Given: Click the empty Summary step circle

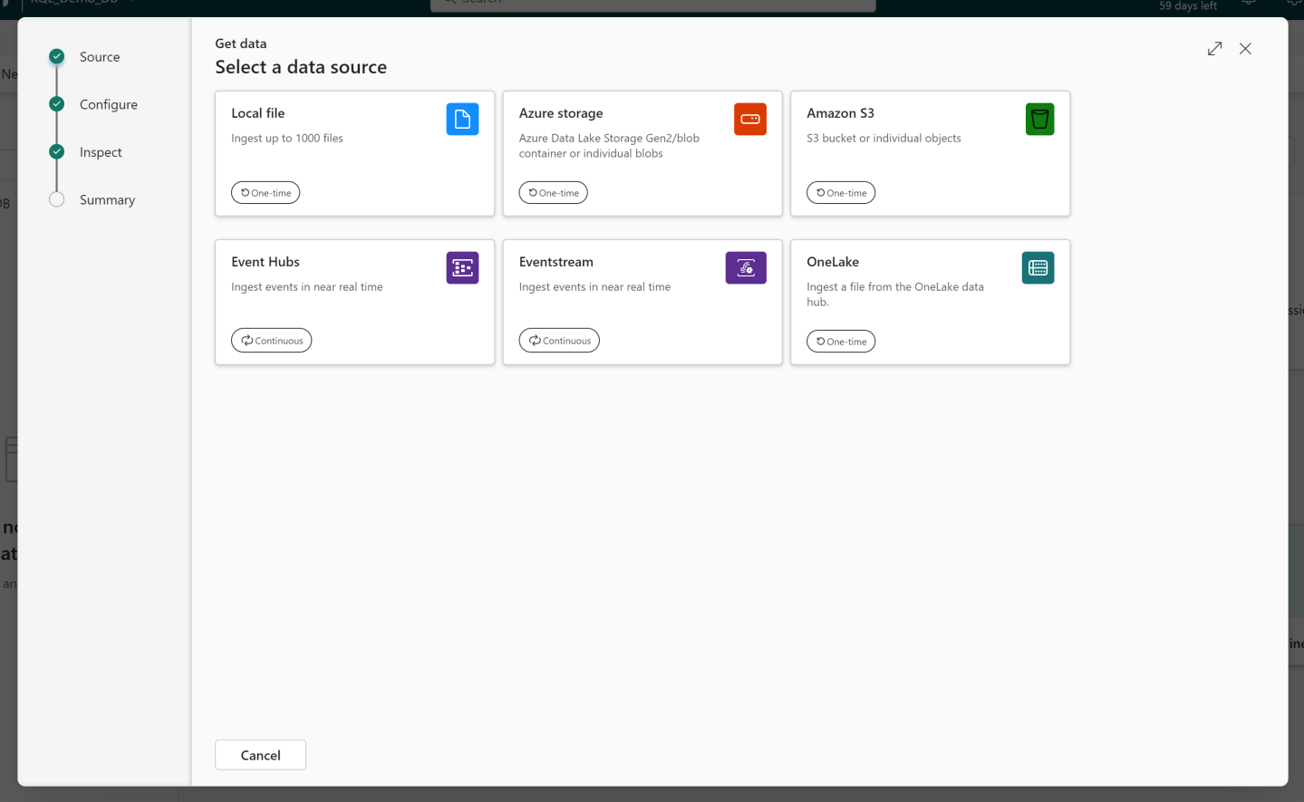Looking at the screenshot, I should 57,199.
